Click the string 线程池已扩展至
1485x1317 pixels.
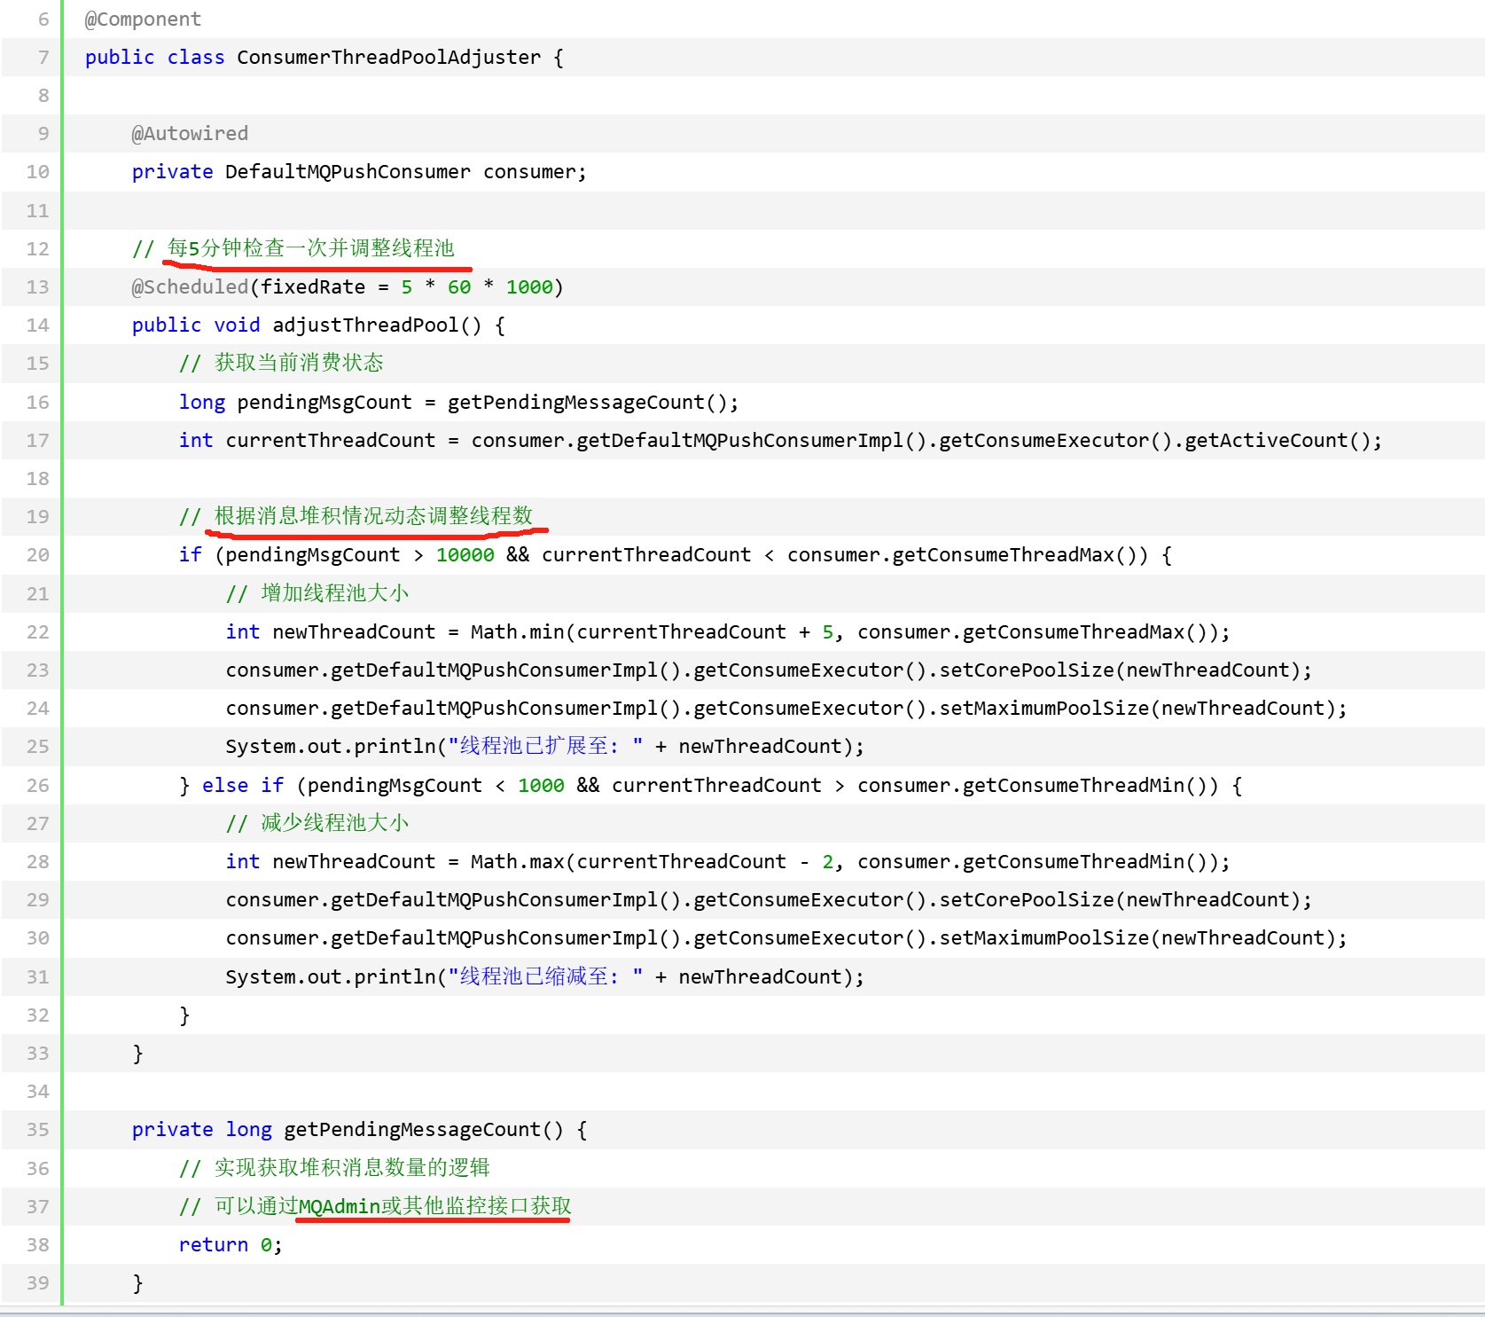click(545, 747)
